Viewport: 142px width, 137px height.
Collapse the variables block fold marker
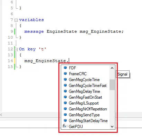(x=16, y=20)
